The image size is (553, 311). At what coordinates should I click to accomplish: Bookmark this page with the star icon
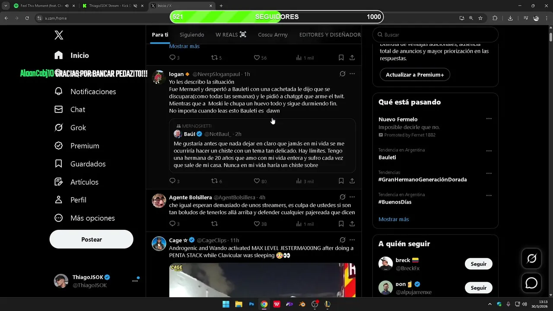pos(480,18)
